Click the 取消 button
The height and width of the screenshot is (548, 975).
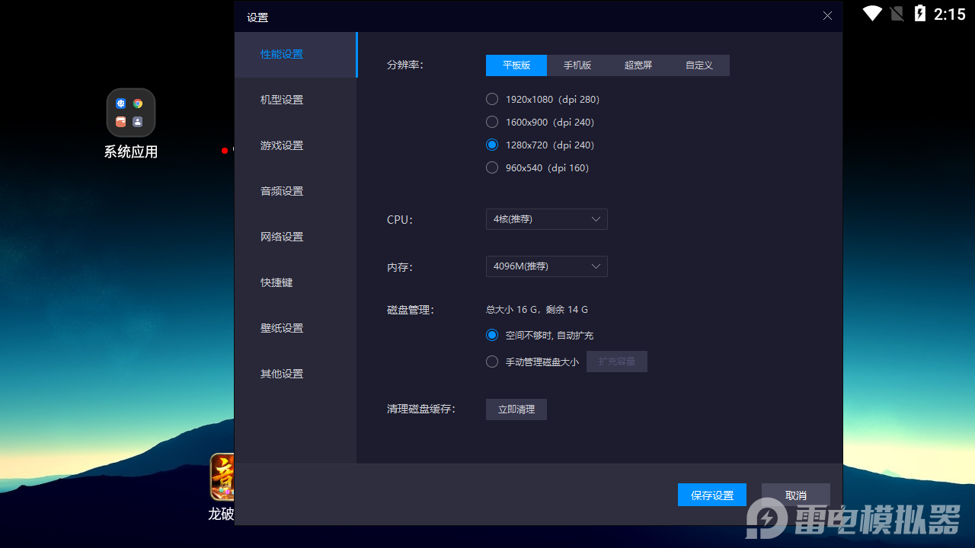pyautogui.click(x=796, y=495)
